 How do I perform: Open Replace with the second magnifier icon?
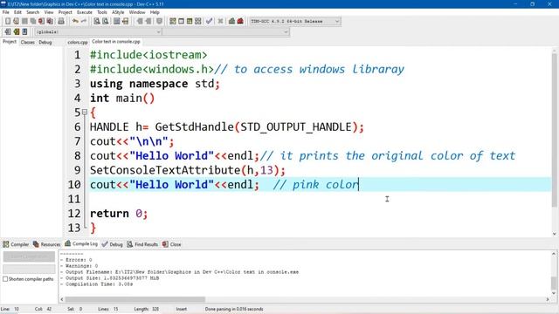pyautogui.click(x=105, y=21)
